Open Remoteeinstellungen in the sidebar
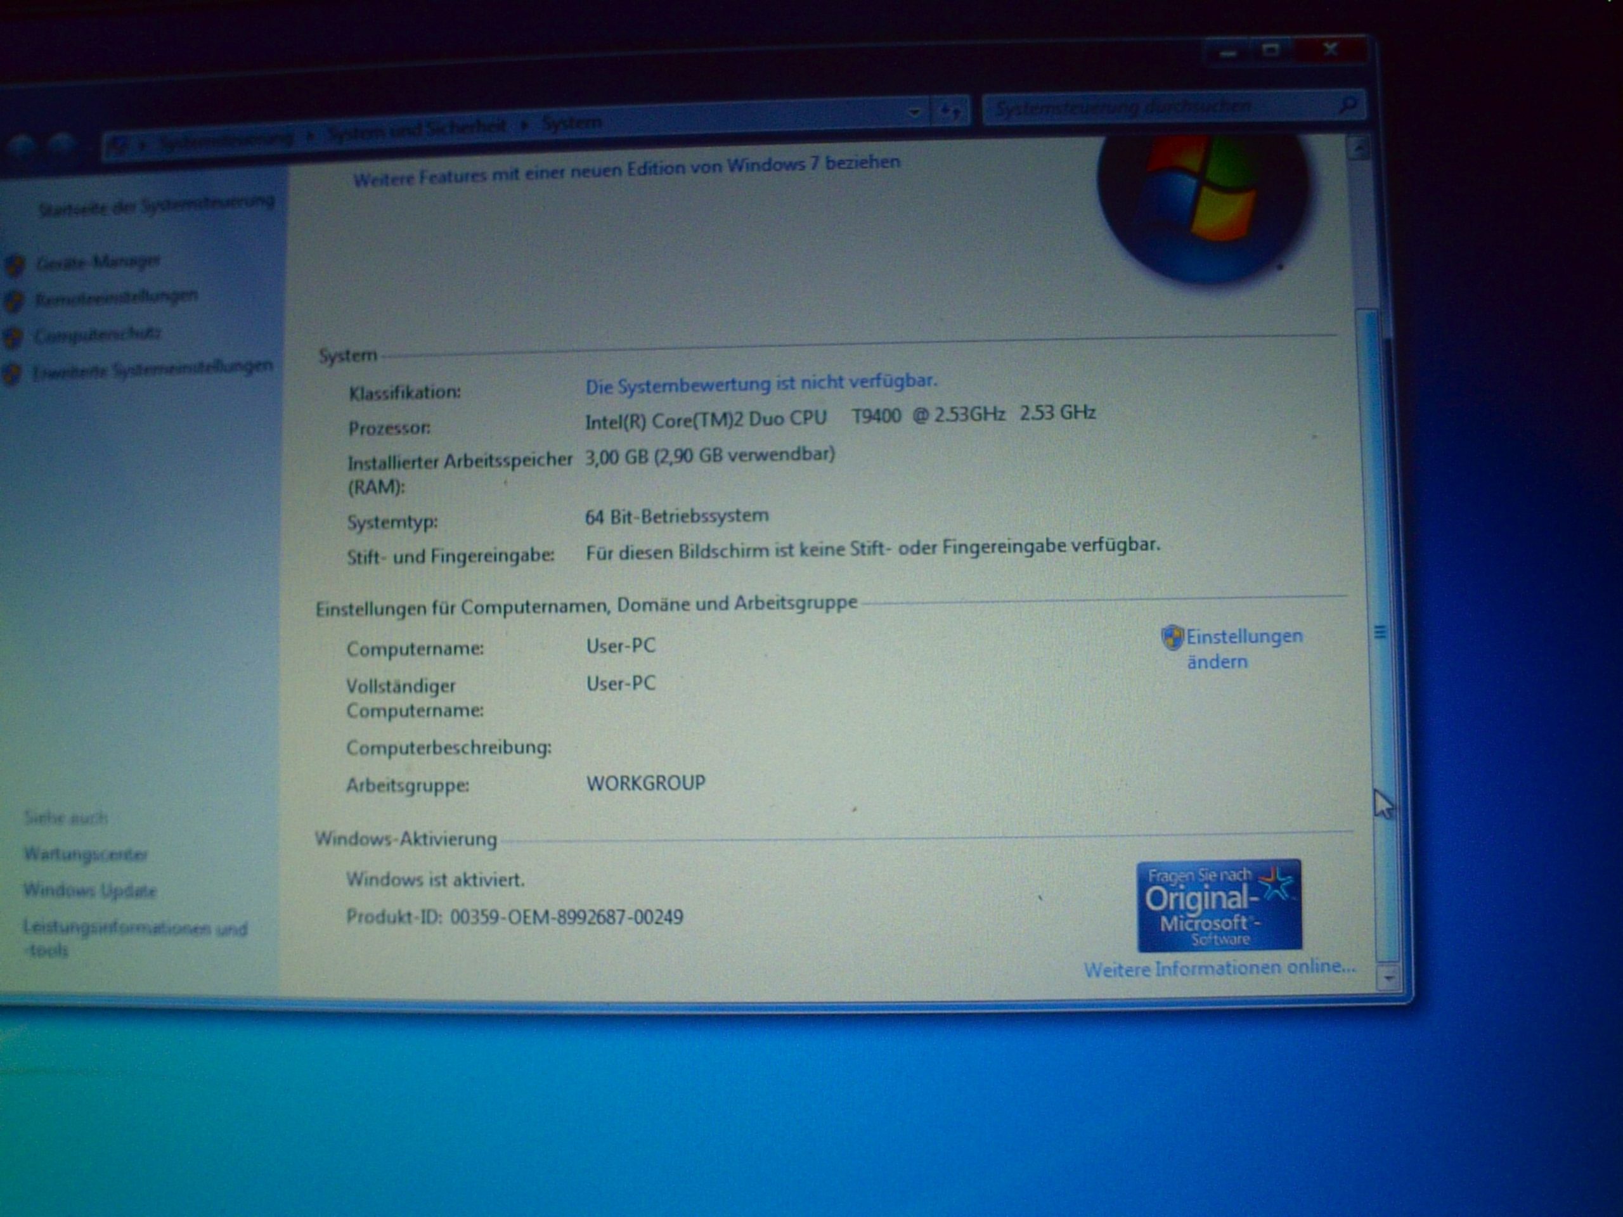This screenshot has height=1217, width=1623. click(x=116, y=297)
